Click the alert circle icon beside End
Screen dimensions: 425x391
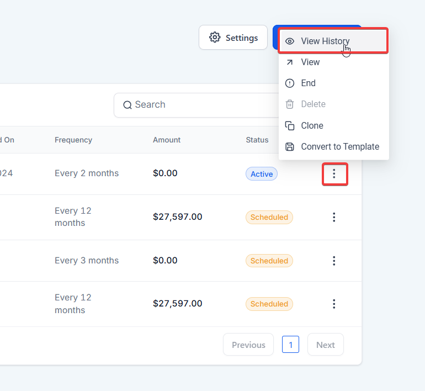click(290, 83)
